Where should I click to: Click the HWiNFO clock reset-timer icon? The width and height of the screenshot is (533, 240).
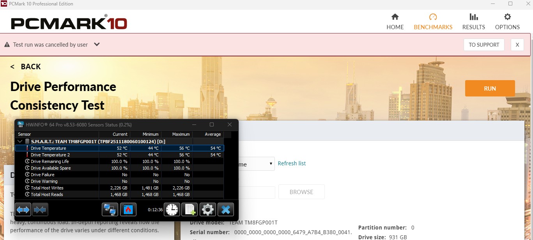[x=172, y=210]
